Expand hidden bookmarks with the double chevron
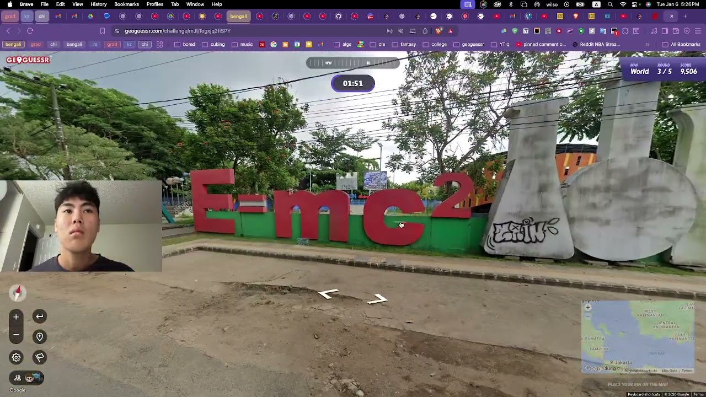 tap(648, 44)
